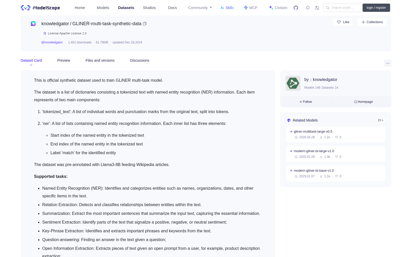Open the Datasets menu item
The width and height of the screenshot is (412, 257).
pyautogui.click(x=126, y=8)
